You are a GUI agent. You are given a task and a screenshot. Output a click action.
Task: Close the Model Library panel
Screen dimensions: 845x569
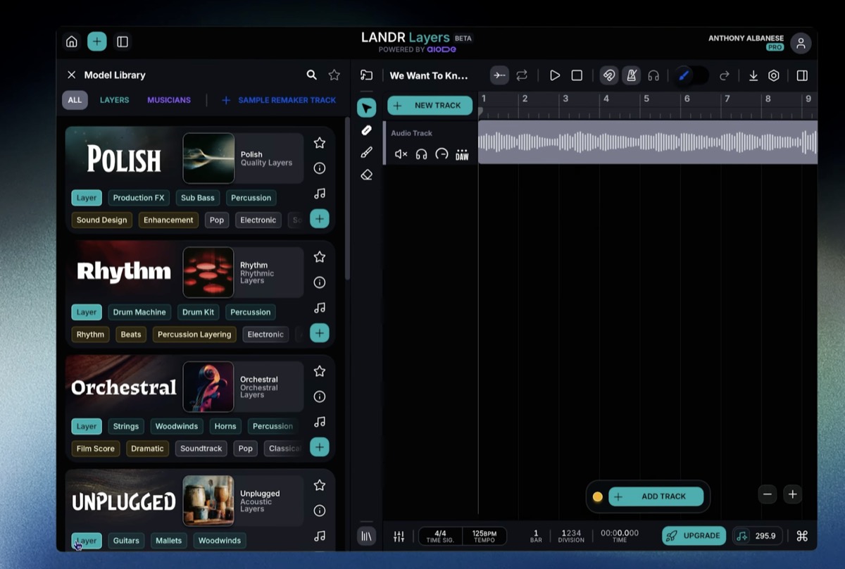pyautogui.click(x=71, y=75)
